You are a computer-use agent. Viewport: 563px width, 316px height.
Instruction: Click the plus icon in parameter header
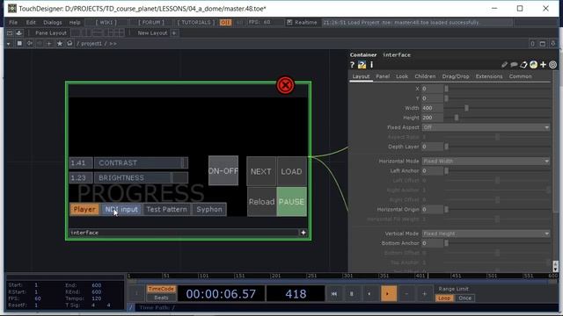click(543, 65)
